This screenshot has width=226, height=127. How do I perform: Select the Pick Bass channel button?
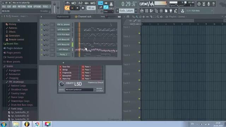coord(64,35)
